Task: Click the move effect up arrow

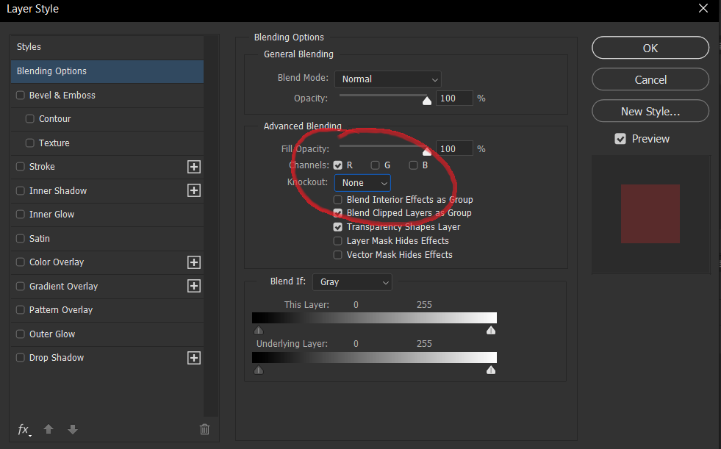Action: pos(49,429)
